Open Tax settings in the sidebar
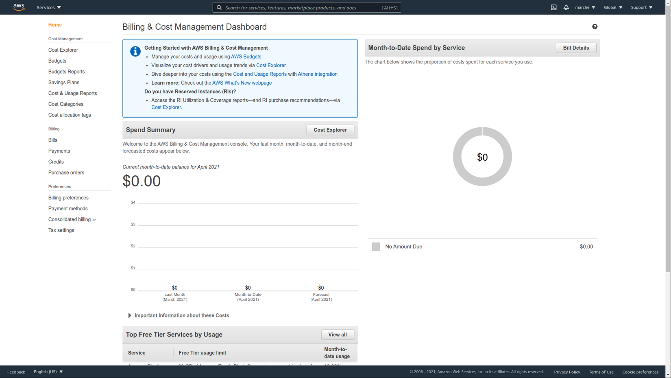This screenshot has width=671, height=378. click(61, 230)
